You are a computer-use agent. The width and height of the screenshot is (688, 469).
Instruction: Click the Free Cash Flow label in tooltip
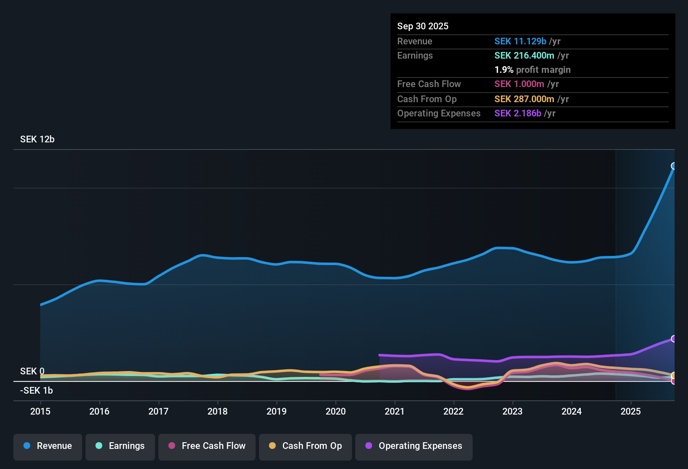[429, 84]
